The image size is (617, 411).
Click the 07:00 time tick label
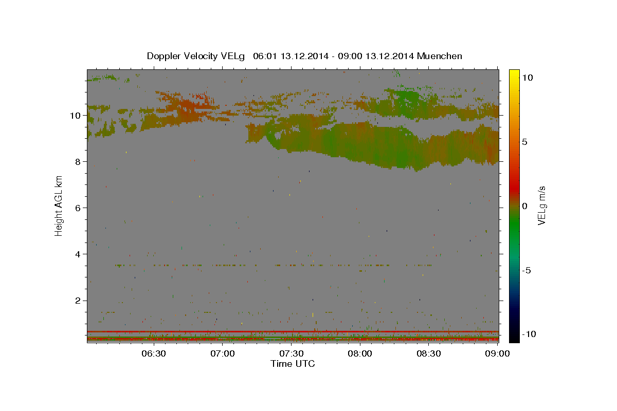click(223, 353)
